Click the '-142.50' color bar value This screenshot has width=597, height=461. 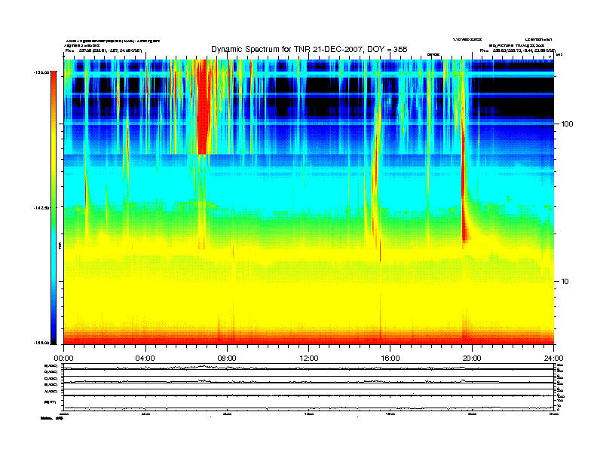click(42, 208)
